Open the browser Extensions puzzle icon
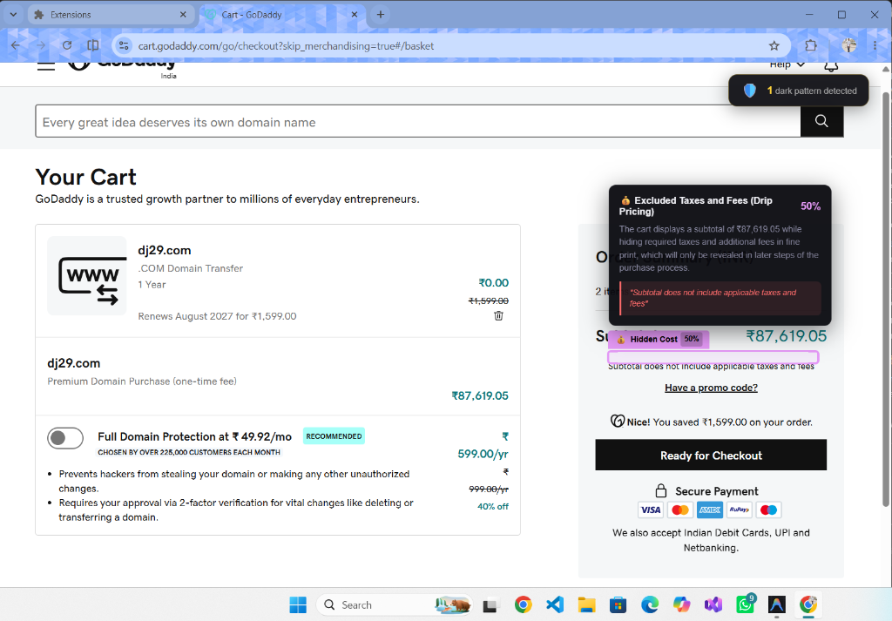This screenshot has width=892, height=621. pyautogui.click(x=811, y=46)
